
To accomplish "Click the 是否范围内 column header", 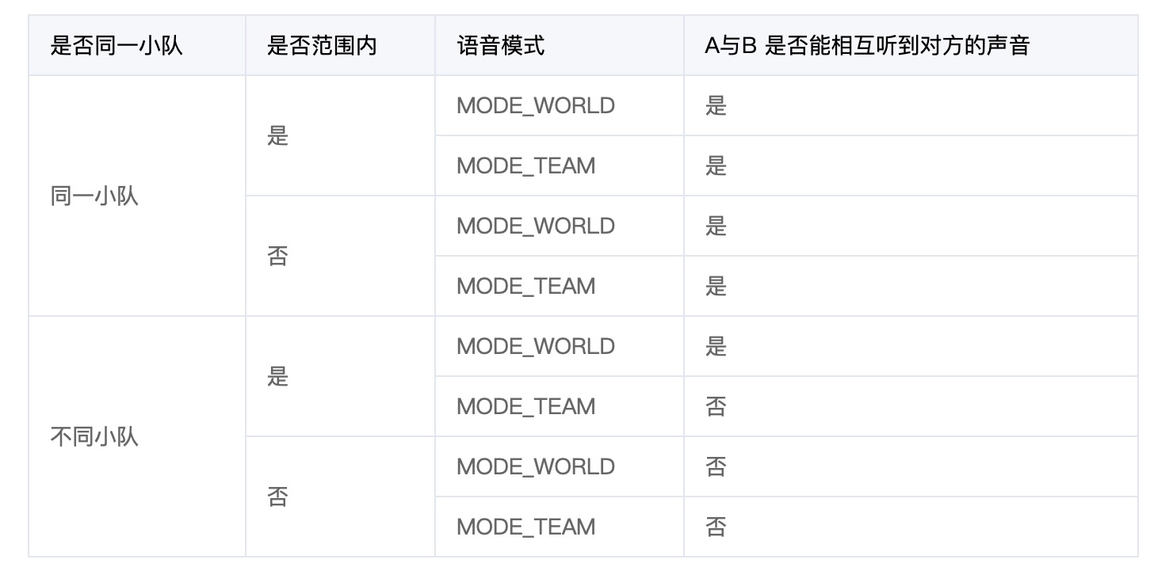I will (321, 46).
